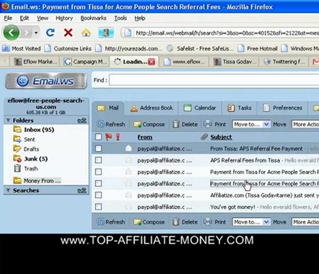Open the top More Actions dropdown

(x=306, y=124)
